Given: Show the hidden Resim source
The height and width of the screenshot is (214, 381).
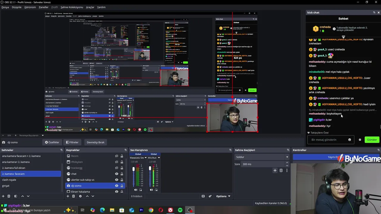Looking at the screenshot, I should [117, 156].
